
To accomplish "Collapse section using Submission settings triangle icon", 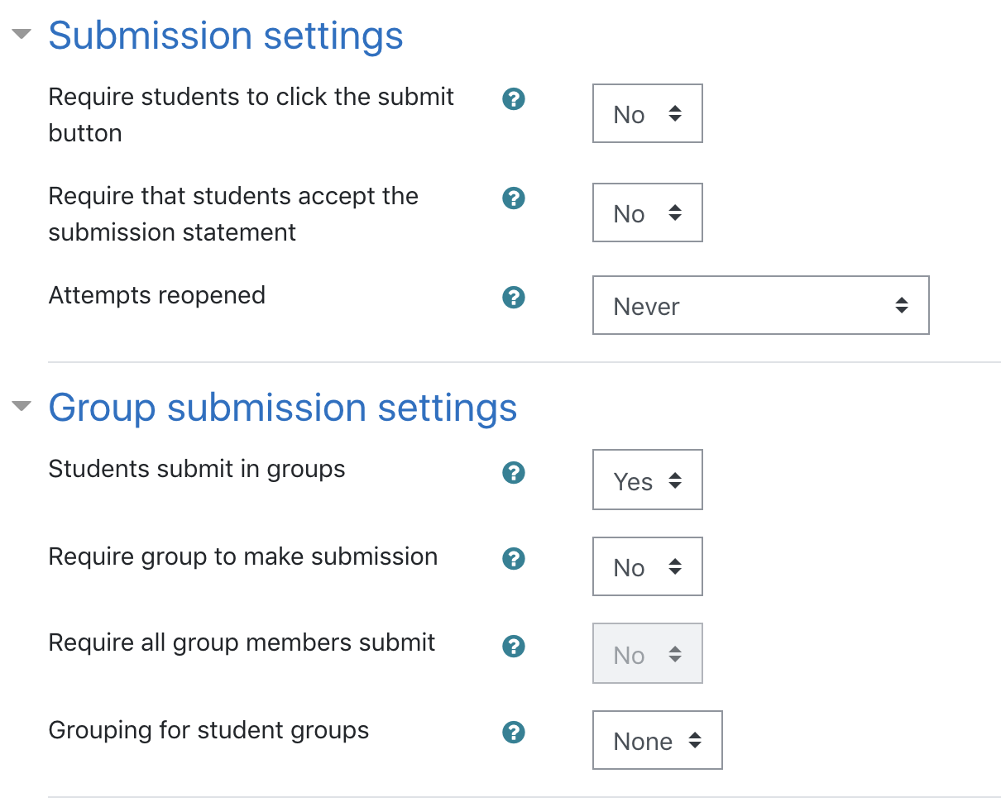I will coord(22,35).
